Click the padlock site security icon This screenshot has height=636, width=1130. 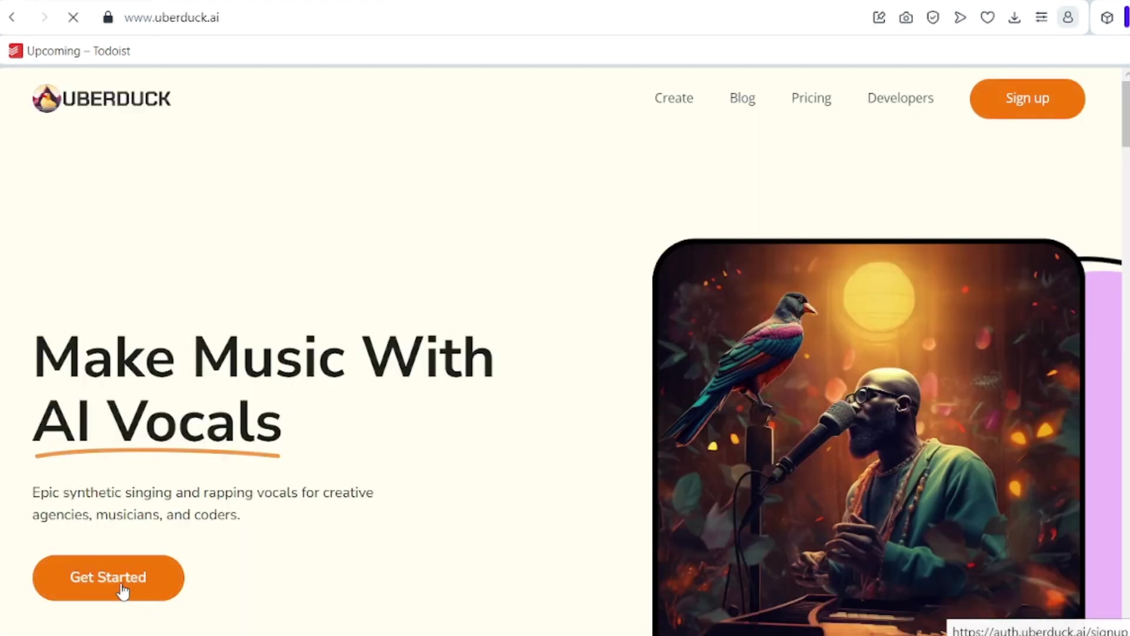[108, 17]
